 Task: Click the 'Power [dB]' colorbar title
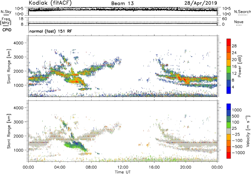239,66
